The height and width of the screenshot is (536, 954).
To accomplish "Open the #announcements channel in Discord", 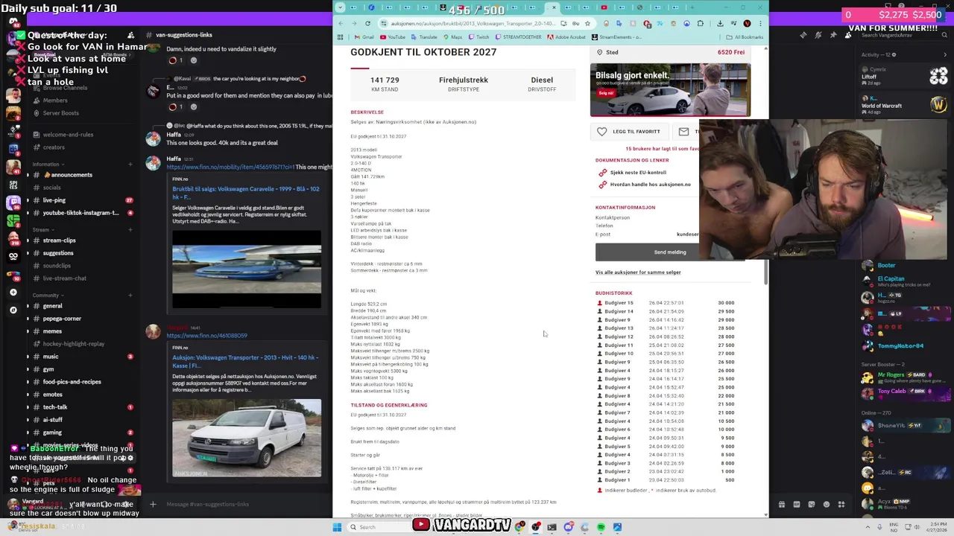I will tap(72, 175).
